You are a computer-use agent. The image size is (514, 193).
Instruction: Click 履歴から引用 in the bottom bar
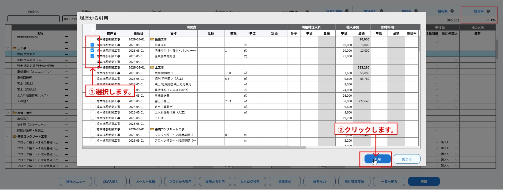[215, 181]
